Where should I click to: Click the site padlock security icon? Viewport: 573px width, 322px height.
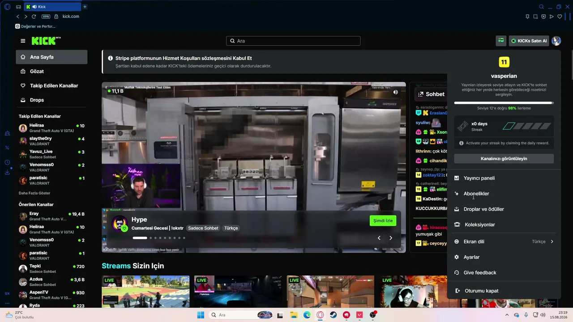click(x=56, y=17)
